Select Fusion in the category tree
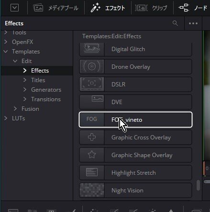The height and width of the screenshot is (212, 210). tap(30, 109)
